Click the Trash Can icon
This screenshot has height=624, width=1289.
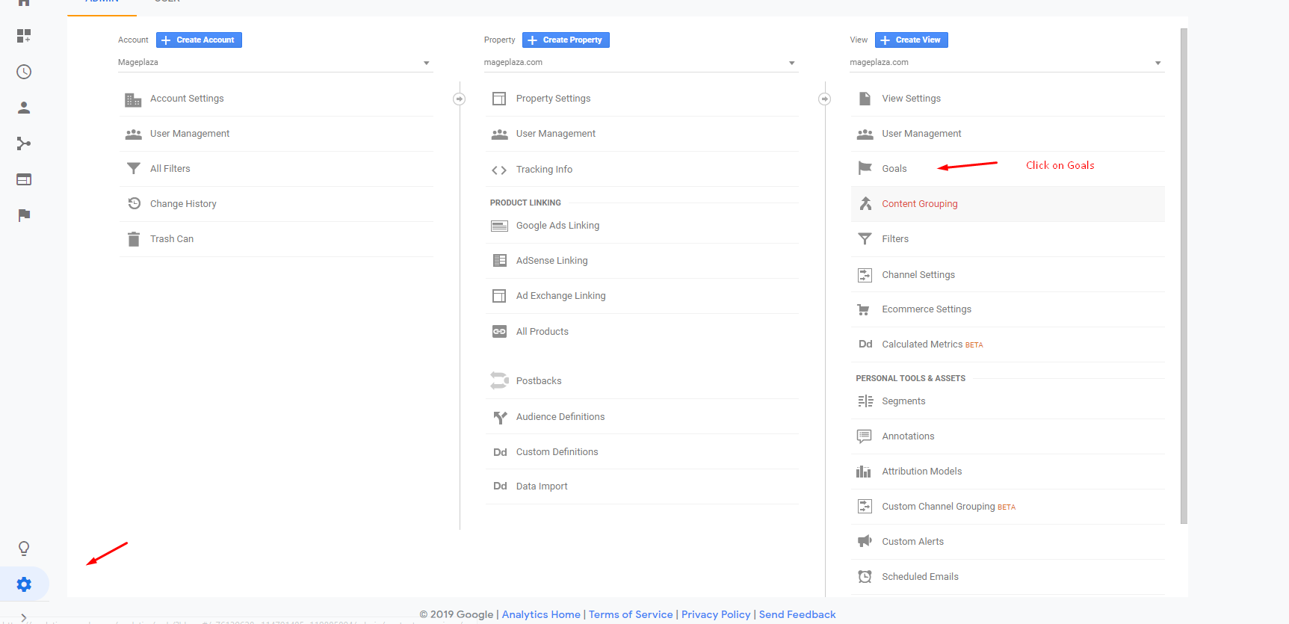(x=133, y=239)
